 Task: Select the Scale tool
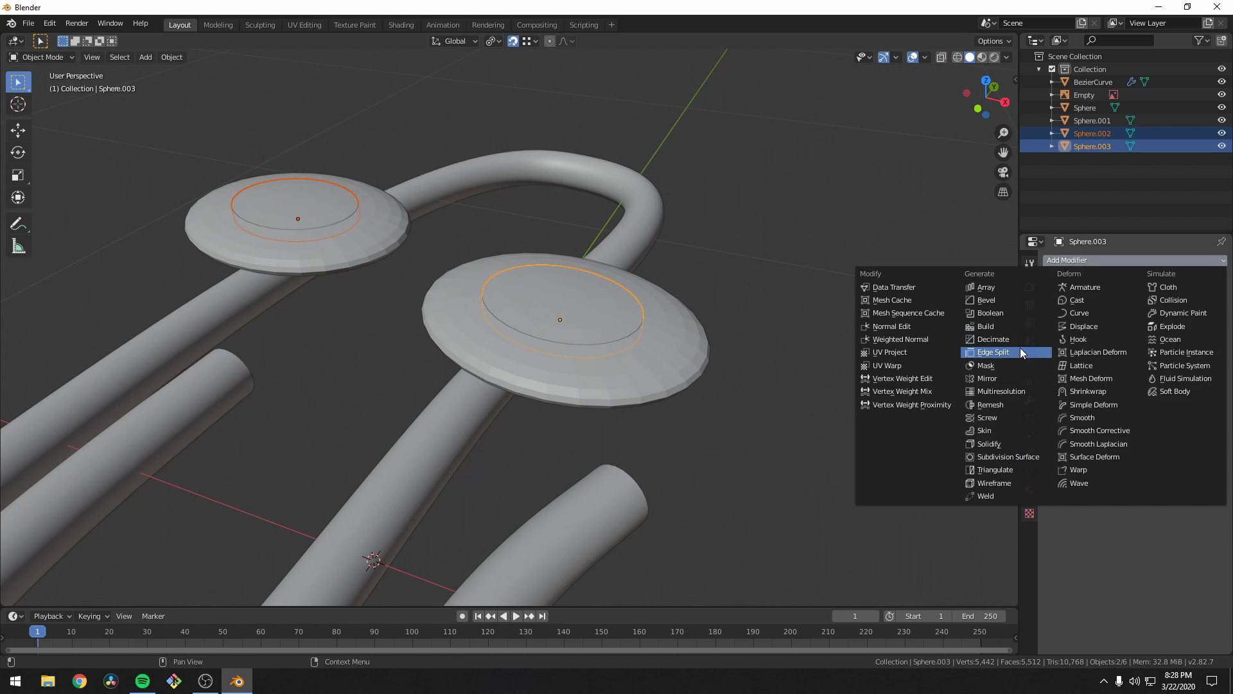(x=18, y=175)
